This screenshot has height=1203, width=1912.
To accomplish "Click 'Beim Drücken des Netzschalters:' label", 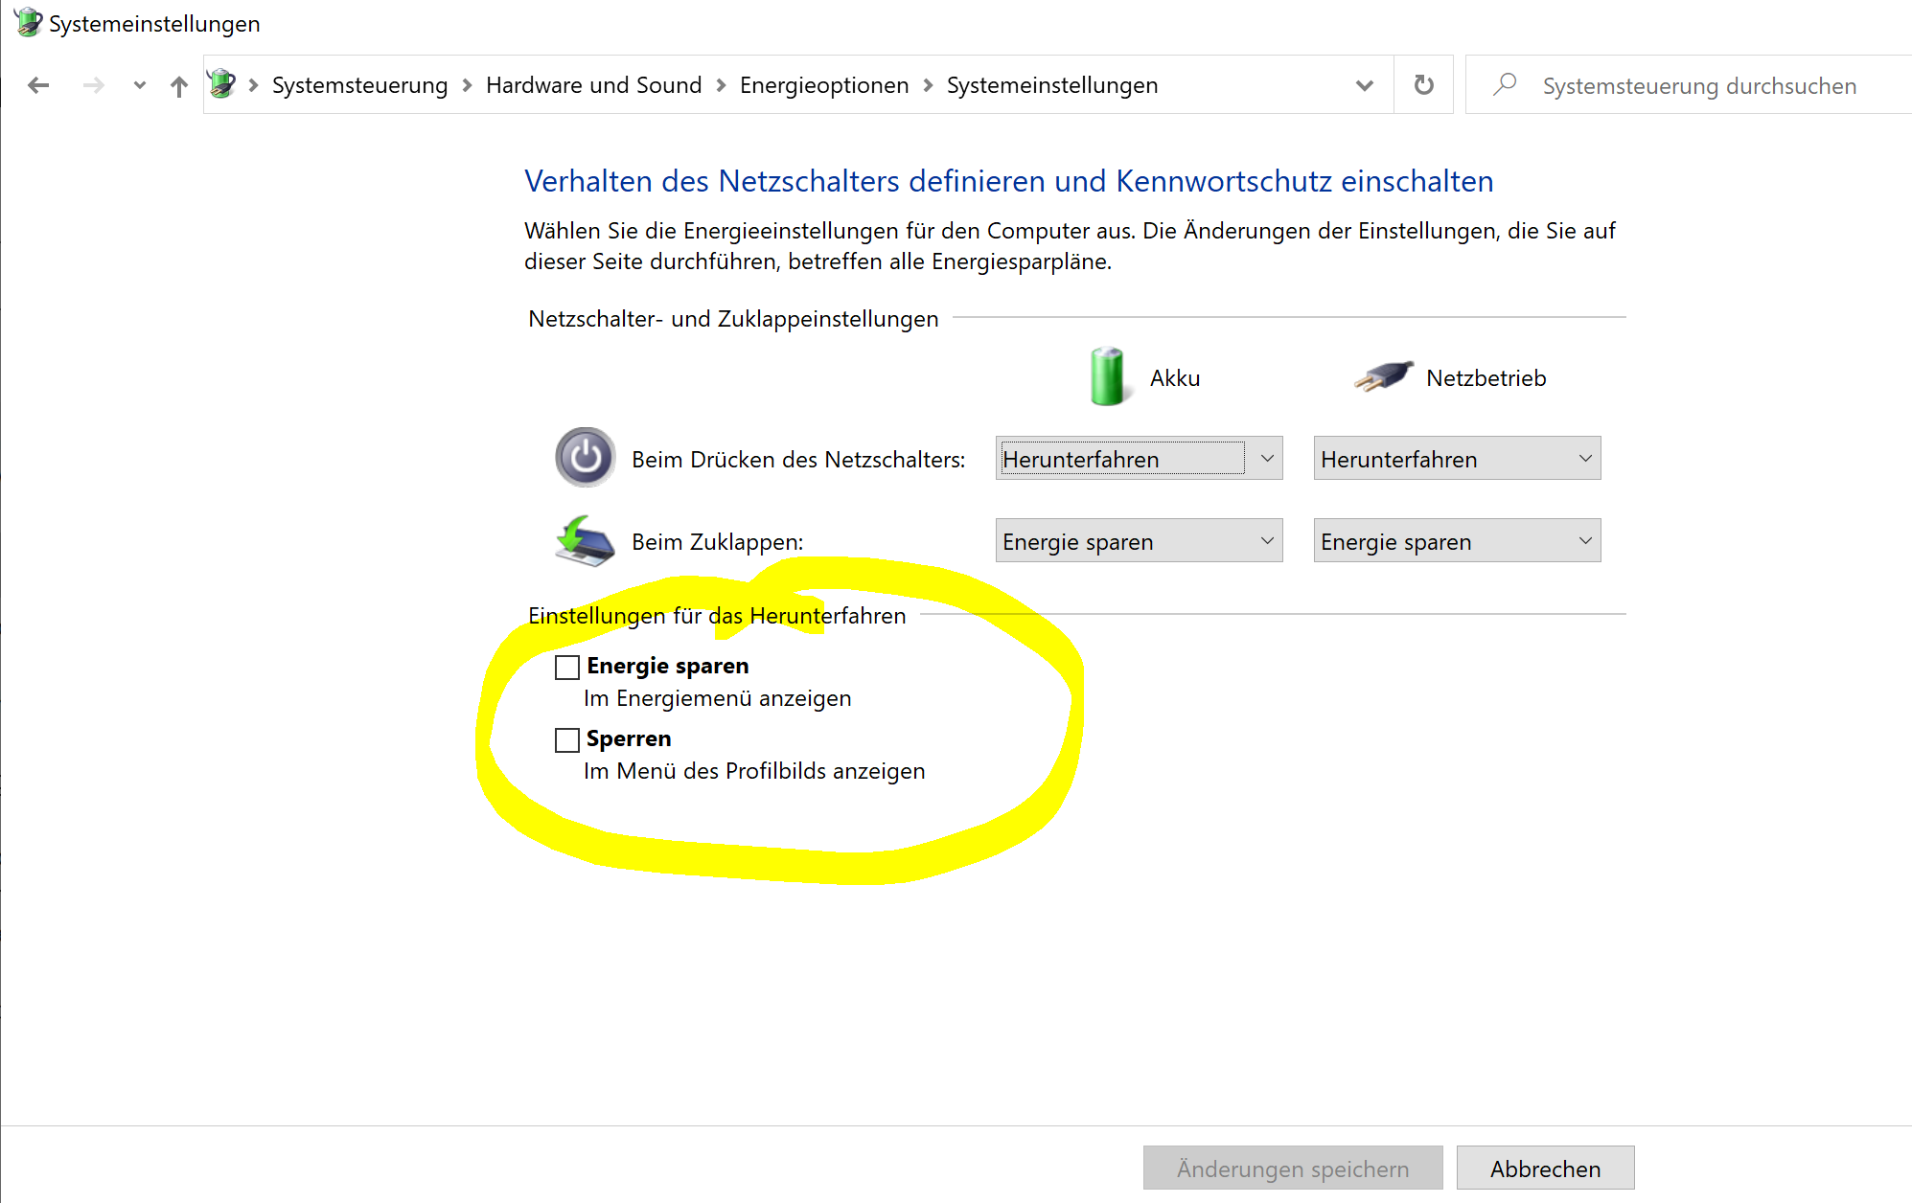I will click(798, 460).
